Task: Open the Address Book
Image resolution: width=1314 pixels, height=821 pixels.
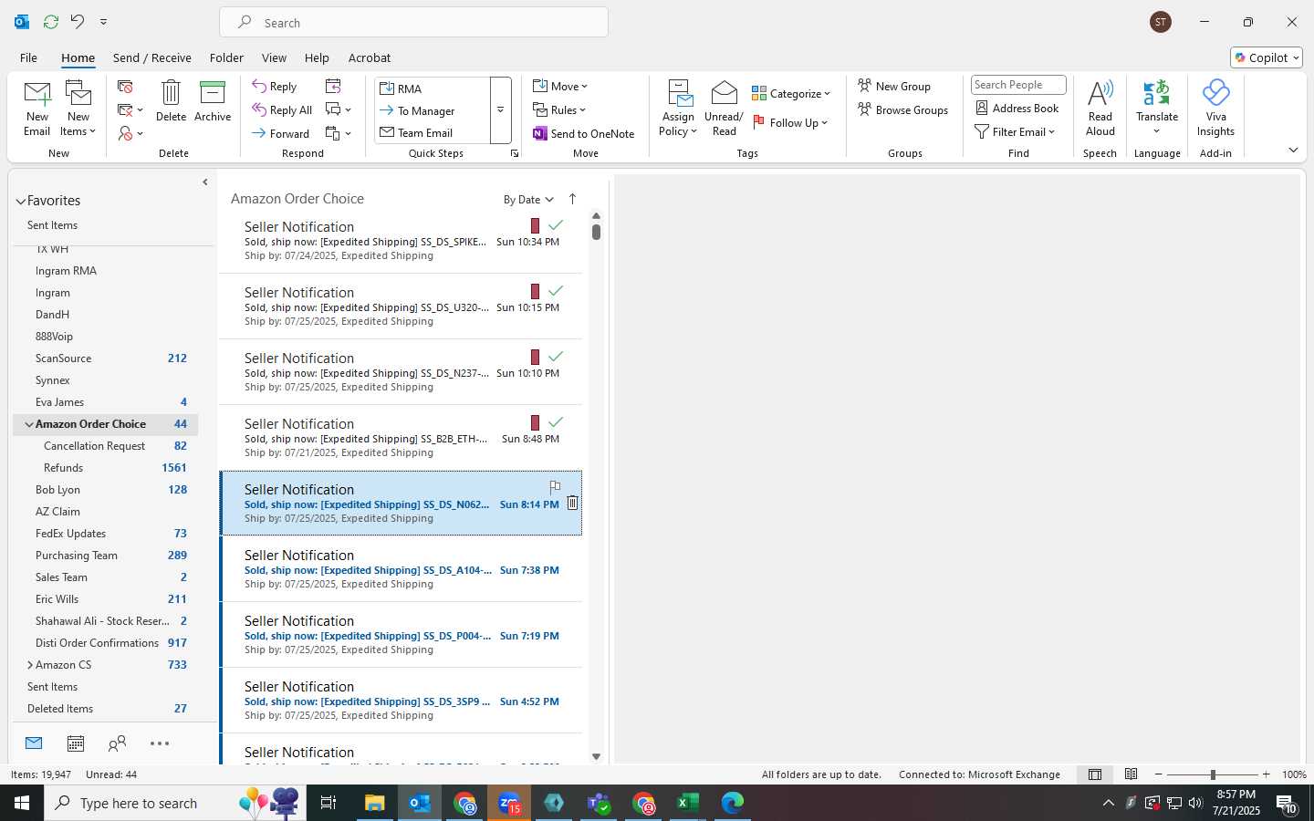Action: [1017, 108]
